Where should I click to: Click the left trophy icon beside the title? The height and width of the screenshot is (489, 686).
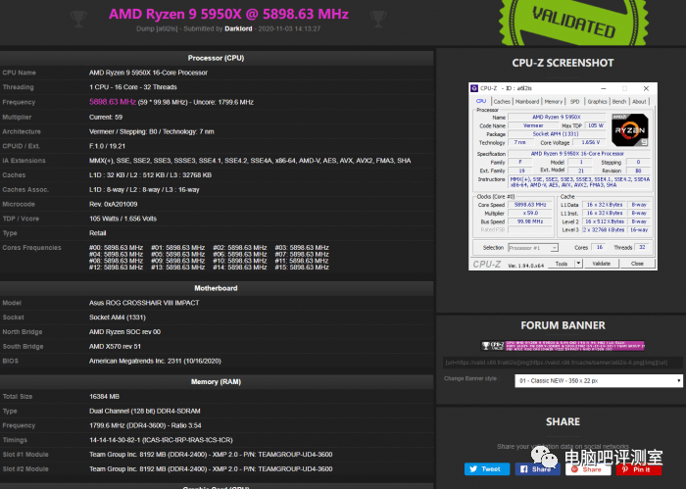tap(78, 19)
